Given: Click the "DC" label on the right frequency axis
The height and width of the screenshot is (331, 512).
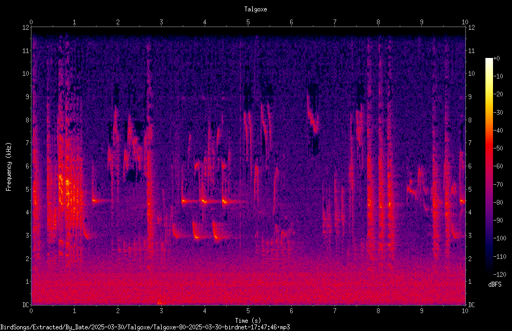Looking at the screenshot, I should pos(471,305).
